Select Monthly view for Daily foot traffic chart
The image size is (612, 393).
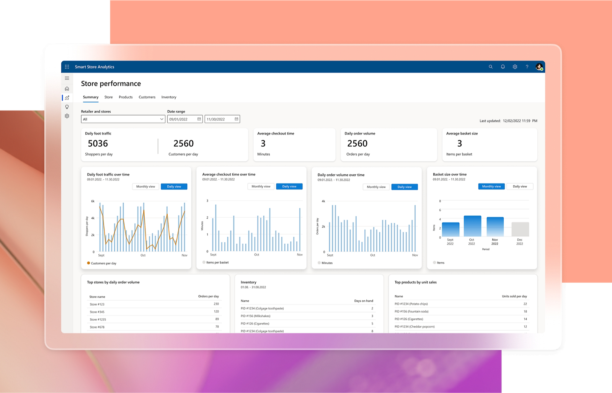coord(145,187)
